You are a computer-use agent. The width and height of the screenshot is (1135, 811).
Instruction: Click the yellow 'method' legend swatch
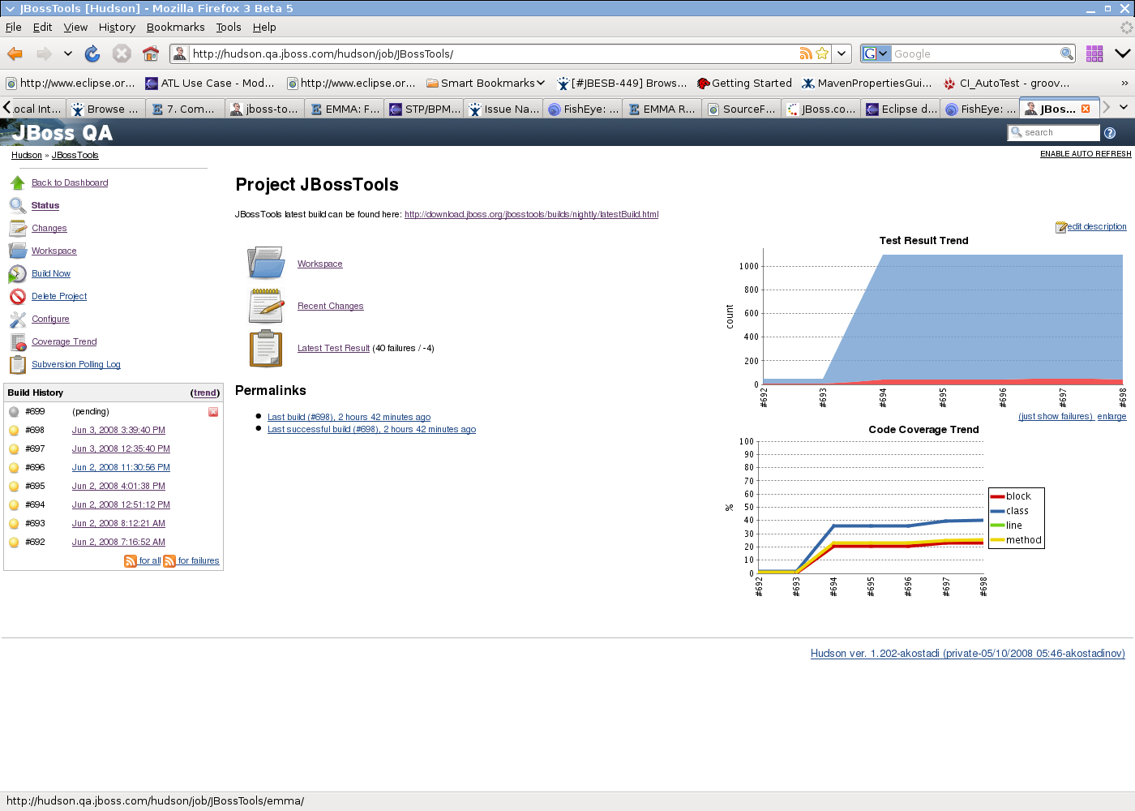(x=997, y=540)
